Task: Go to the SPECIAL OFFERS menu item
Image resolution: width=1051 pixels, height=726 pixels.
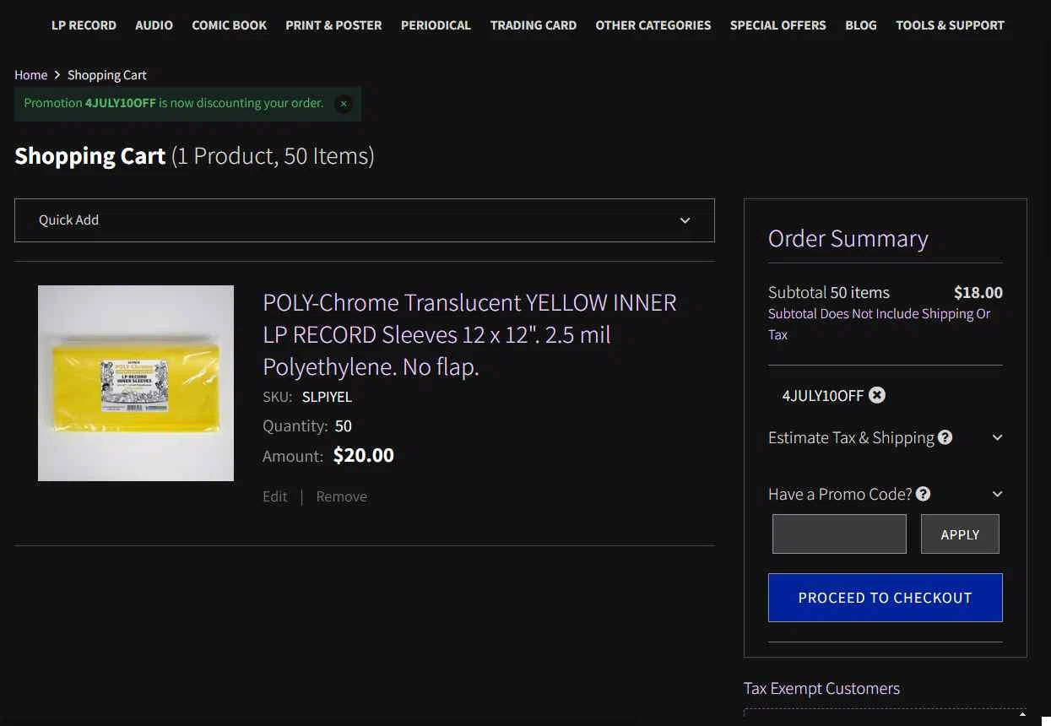Action: point(778,25)
